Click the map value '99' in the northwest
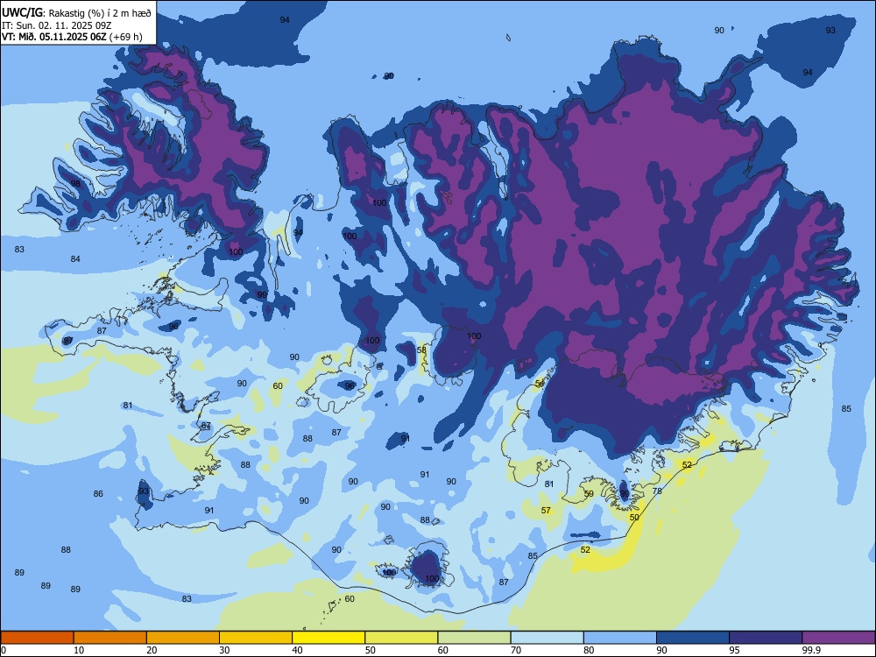The image size is (876, 657). [x=261, y=294]
